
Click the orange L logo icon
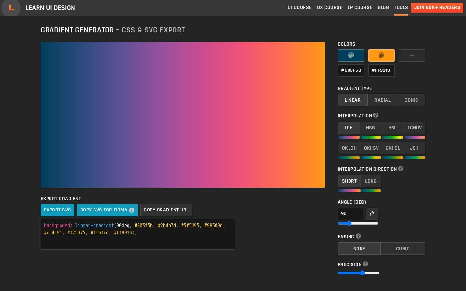click(11, 7)
